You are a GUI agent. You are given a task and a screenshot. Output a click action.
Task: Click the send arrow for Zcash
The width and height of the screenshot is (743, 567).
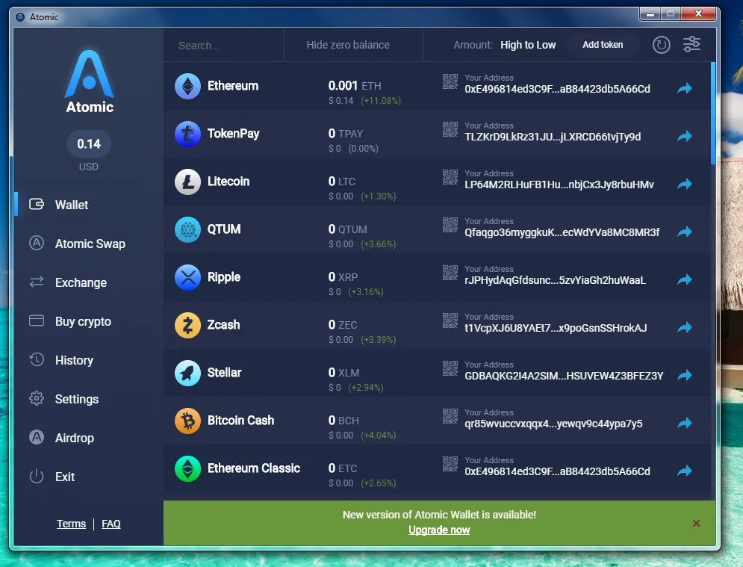(685, 328)
